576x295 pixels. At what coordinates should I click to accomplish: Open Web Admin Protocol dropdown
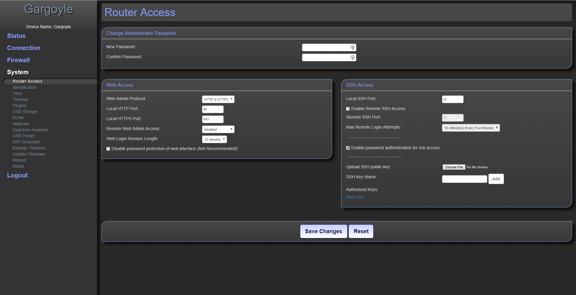click(218, 99)
